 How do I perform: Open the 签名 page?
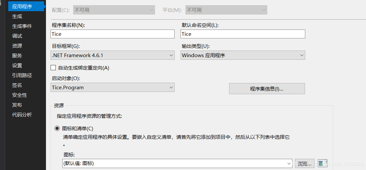(x=17, y=85)
